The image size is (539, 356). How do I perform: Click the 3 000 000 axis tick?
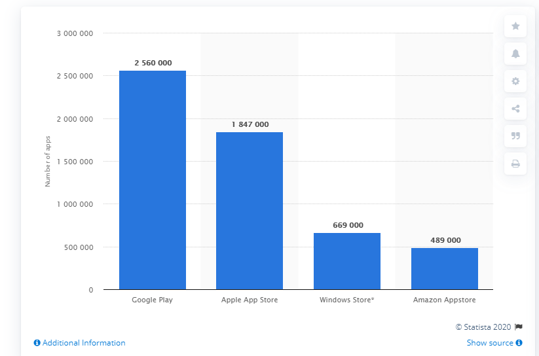coord(75,33)
